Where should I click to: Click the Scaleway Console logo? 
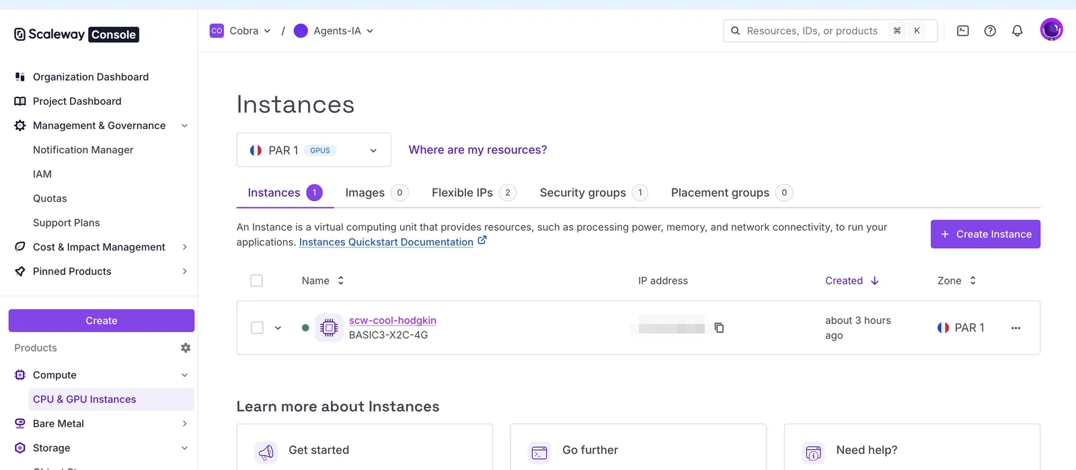[x=77, y=34]
